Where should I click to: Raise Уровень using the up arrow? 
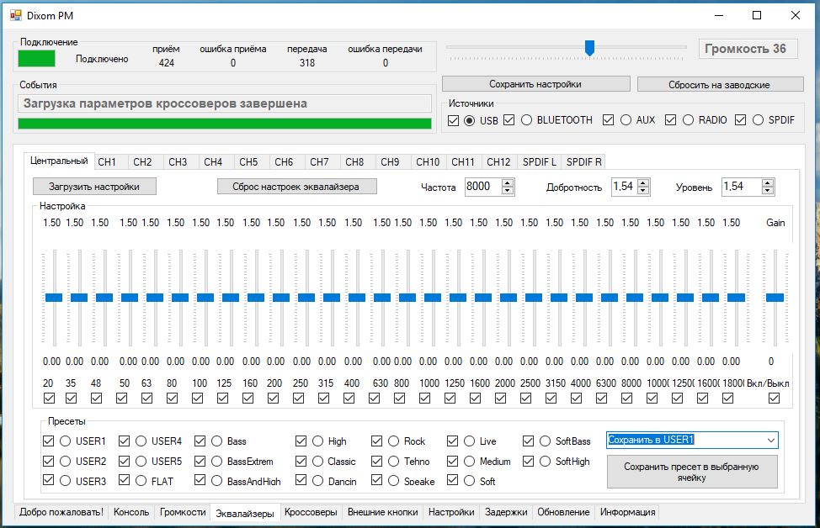[x=767, y=182]
